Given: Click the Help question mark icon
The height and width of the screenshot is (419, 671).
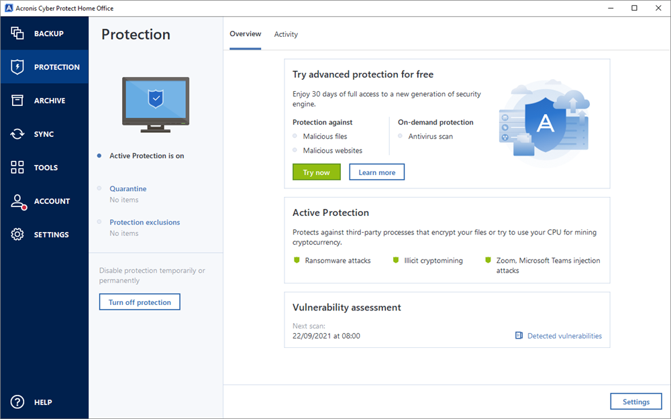Looking at the screenshot, I should coord(17,402).
